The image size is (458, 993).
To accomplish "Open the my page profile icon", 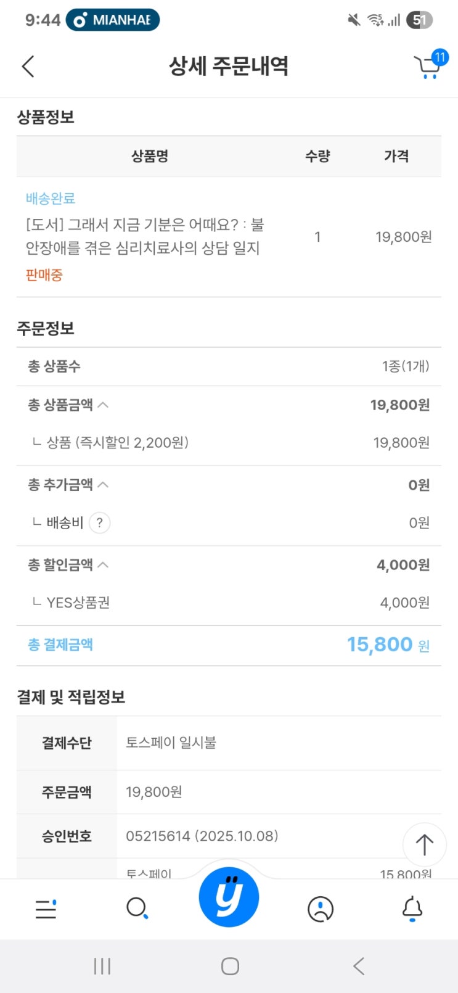I will click(x=320, y=909).
